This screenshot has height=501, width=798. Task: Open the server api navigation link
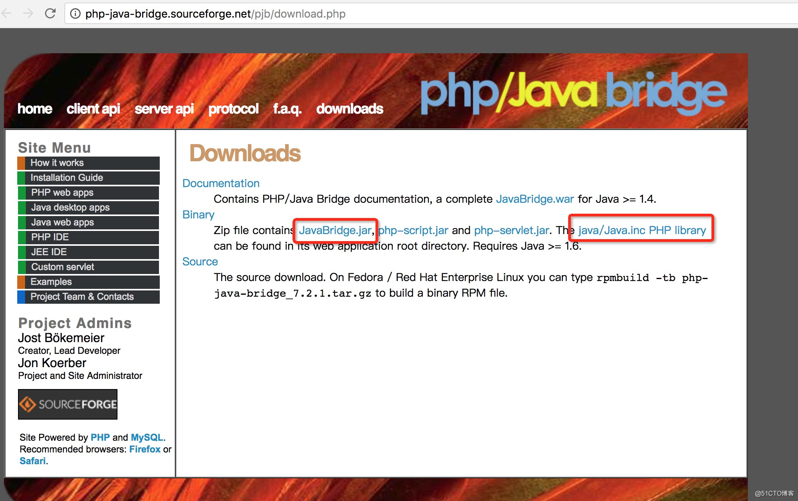164,109
